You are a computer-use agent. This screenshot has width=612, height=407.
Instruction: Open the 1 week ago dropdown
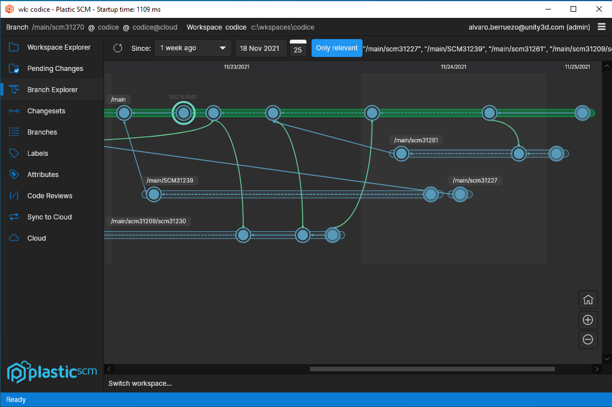pyautogui.click(x=192, y=48)
